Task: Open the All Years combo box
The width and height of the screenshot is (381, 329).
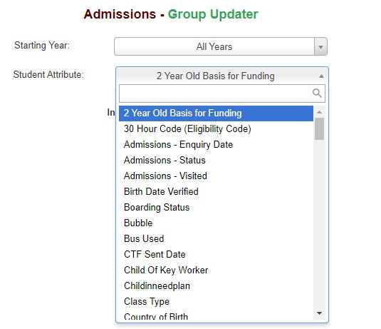Action: click(x=221, y=46)
